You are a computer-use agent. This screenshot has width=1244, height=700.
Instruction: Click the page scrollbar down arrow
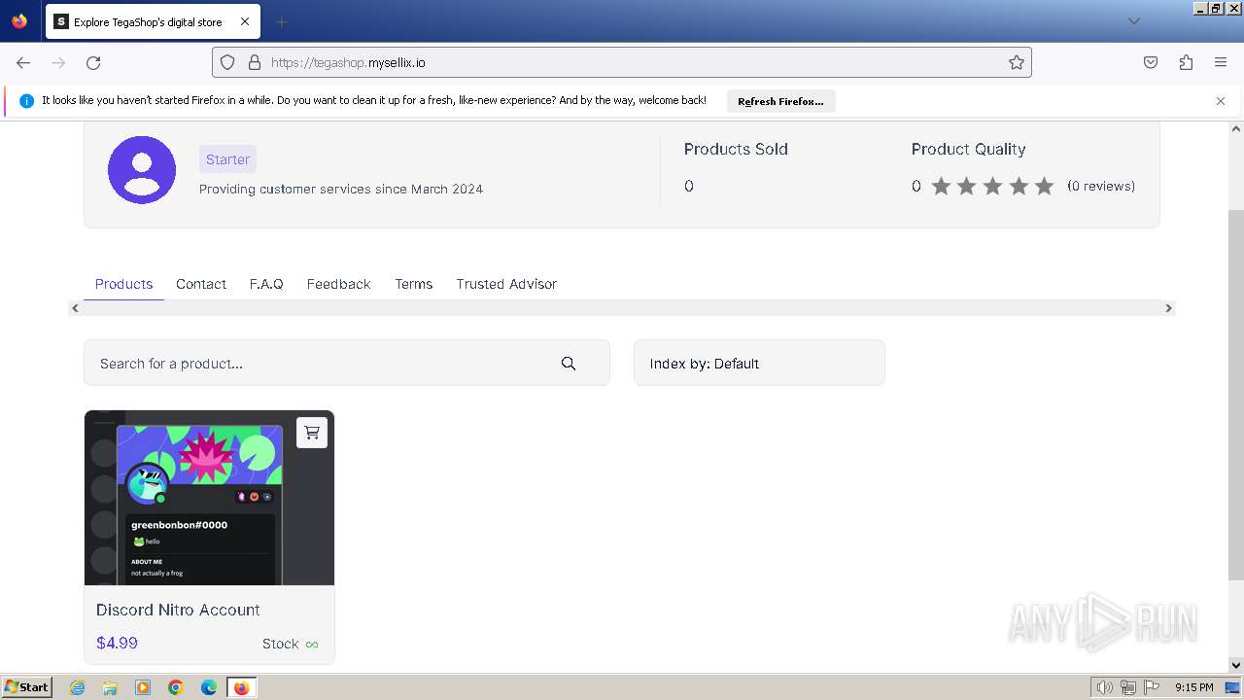1236,666
